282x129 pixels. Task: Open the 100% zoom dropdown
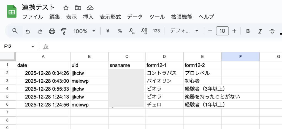point(84,31)
